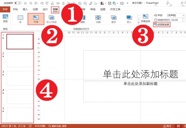Switch to the 设计 design tab
186x128 pixels.
45,9
